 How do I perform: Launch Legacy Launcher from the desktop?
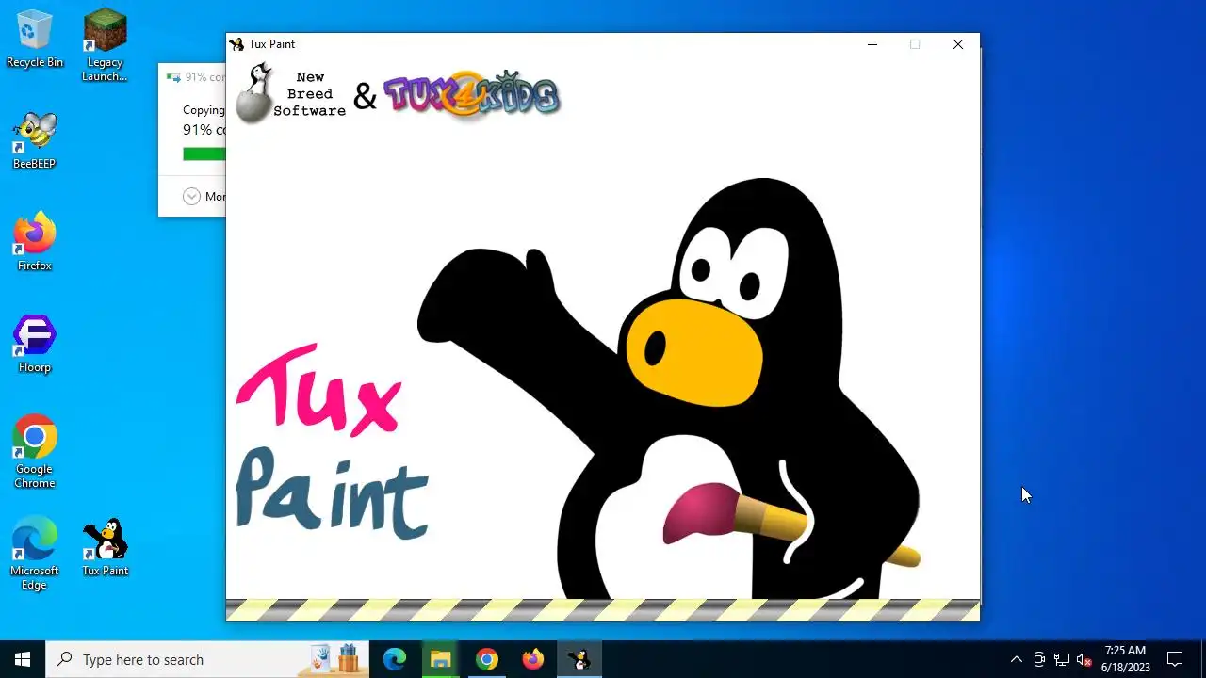point(105,45)
